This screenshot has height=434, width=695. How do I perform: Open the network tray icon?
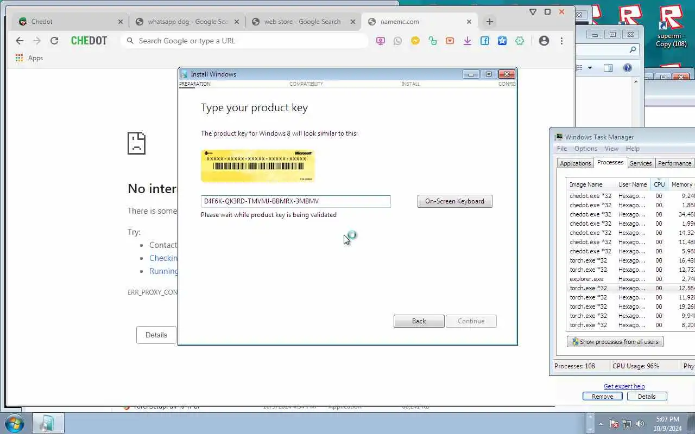627,424
